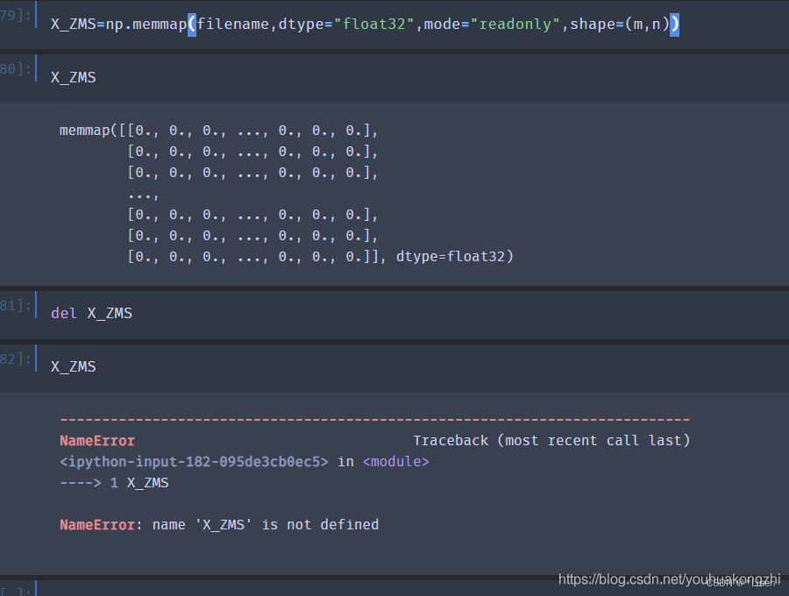Click the cell prompt number 82
Image resolution: width=789 pixels, height=596 pixels.
pos(15,358)
